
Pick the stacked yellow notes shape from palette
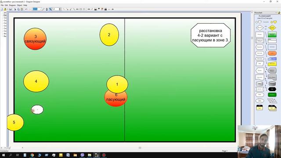272,108
